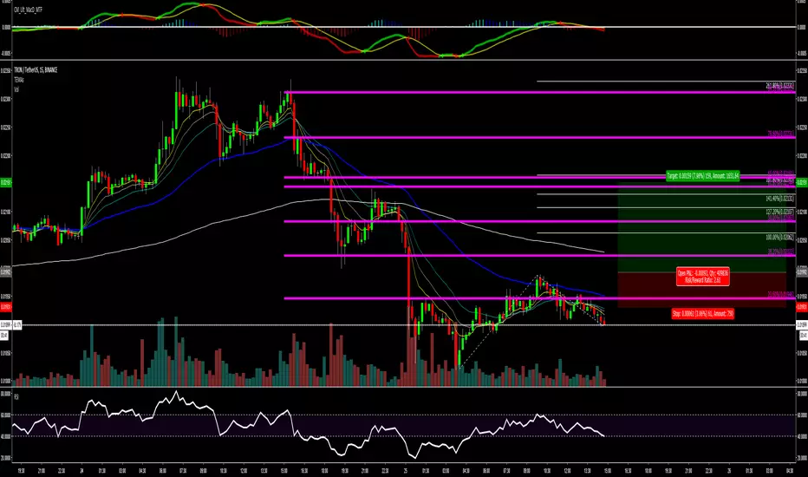
Task: Click the topmost magenta horizontal line
Action: pyautogui.click(x=539, y=93)
